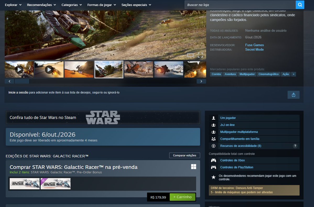Click Comparar edições button
Image resolution: width=314 pixels, height=207 pixels.
pos(185,155)
